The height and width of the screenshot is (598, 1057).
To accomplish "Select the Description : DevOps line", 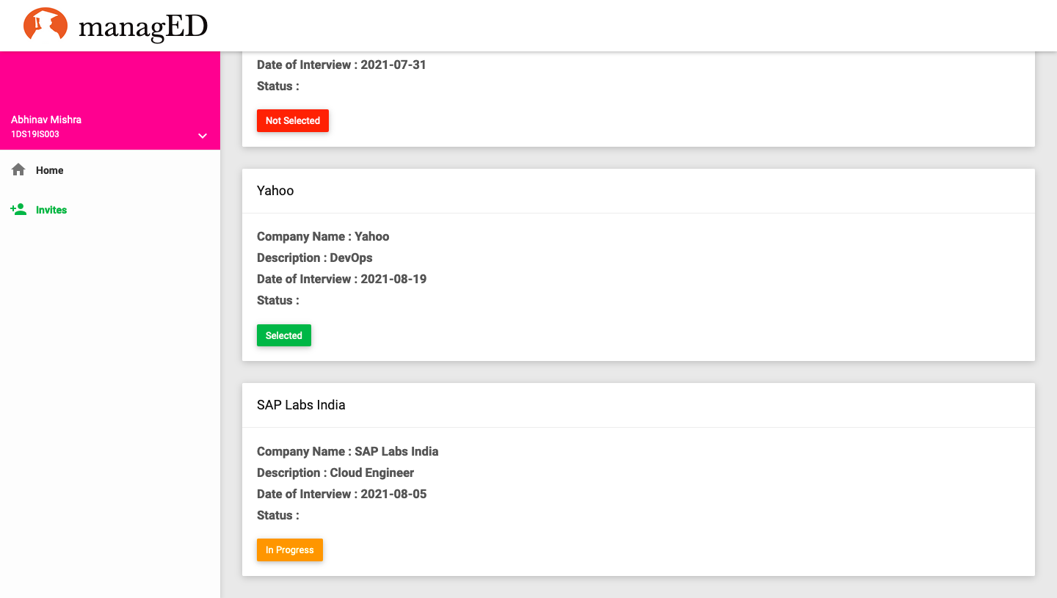I will [x=315, y=258].
